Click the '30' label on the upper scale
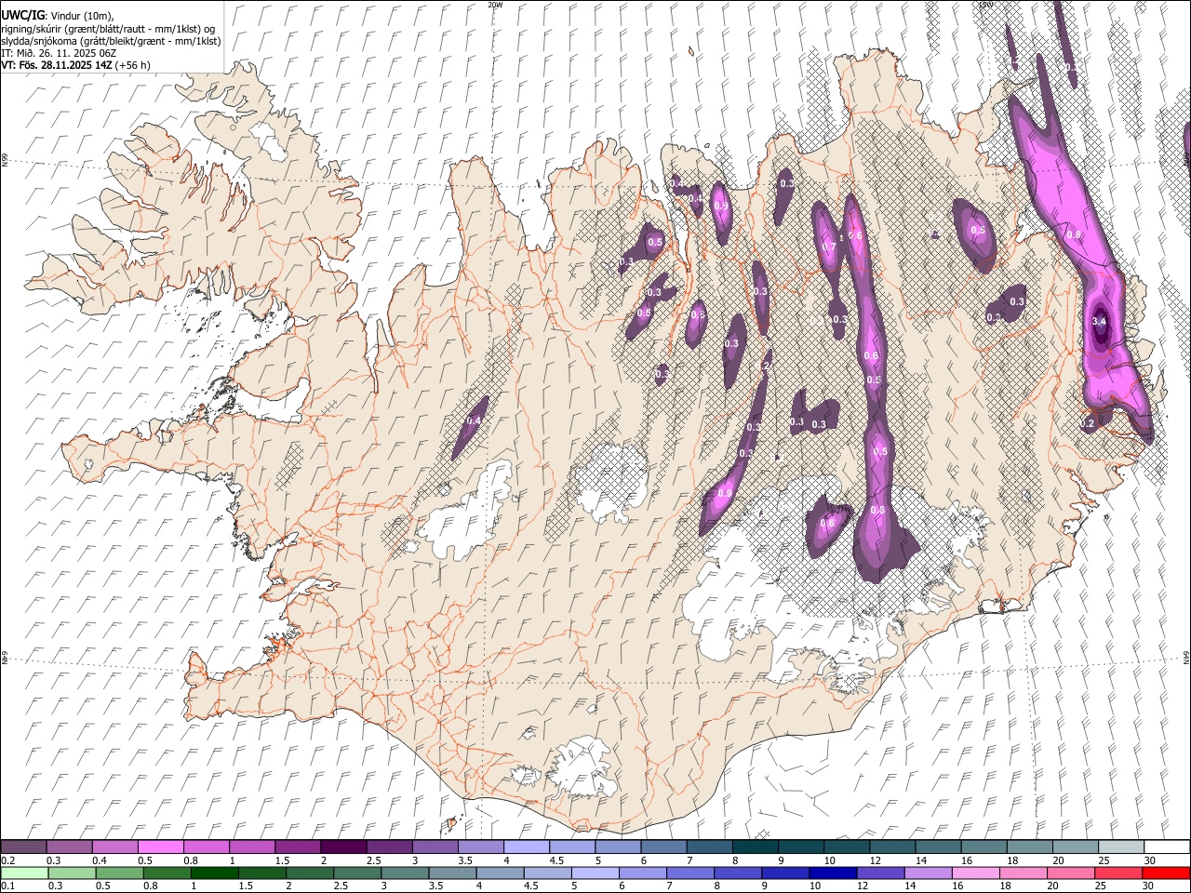1191x893 pixels. [1149, 860]
